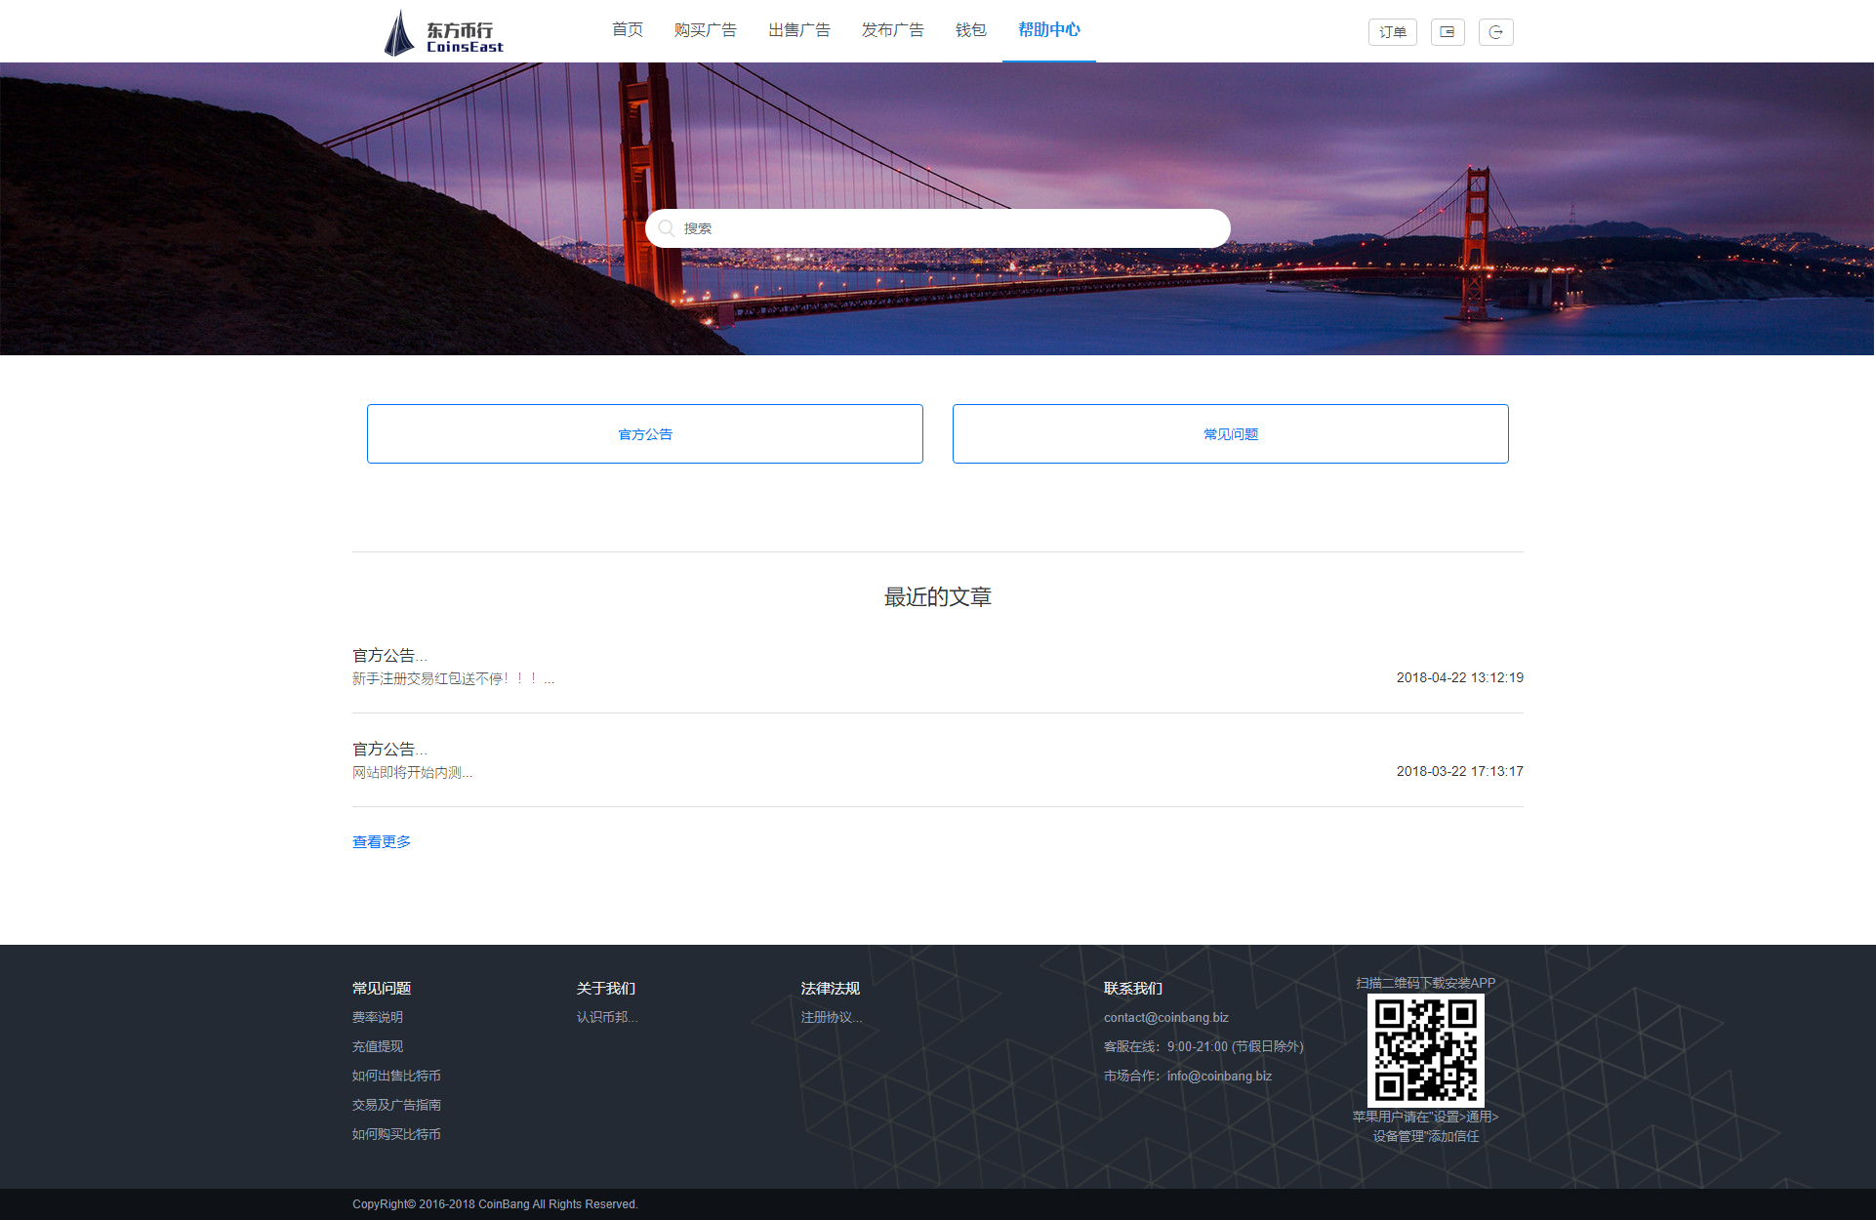Screen dimensions: 1876x1220
Task: Click 扫描二维码下载安装APP caption
Action: coord(1425,983)
